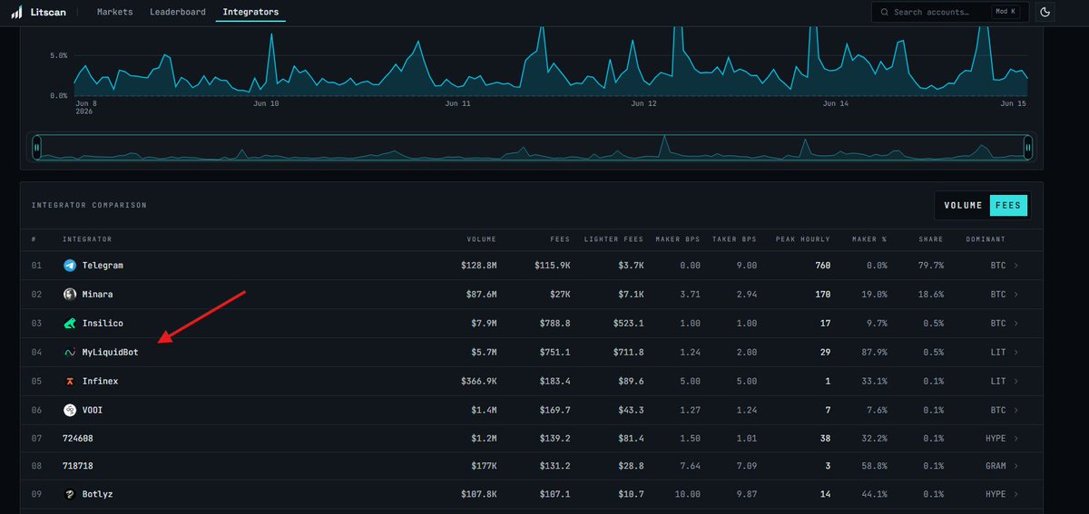The width and height of the screenshot is (1089, 514).
Task: Sort by VOLUME column header
Action: pyautogui.click(x=482, y=239)
